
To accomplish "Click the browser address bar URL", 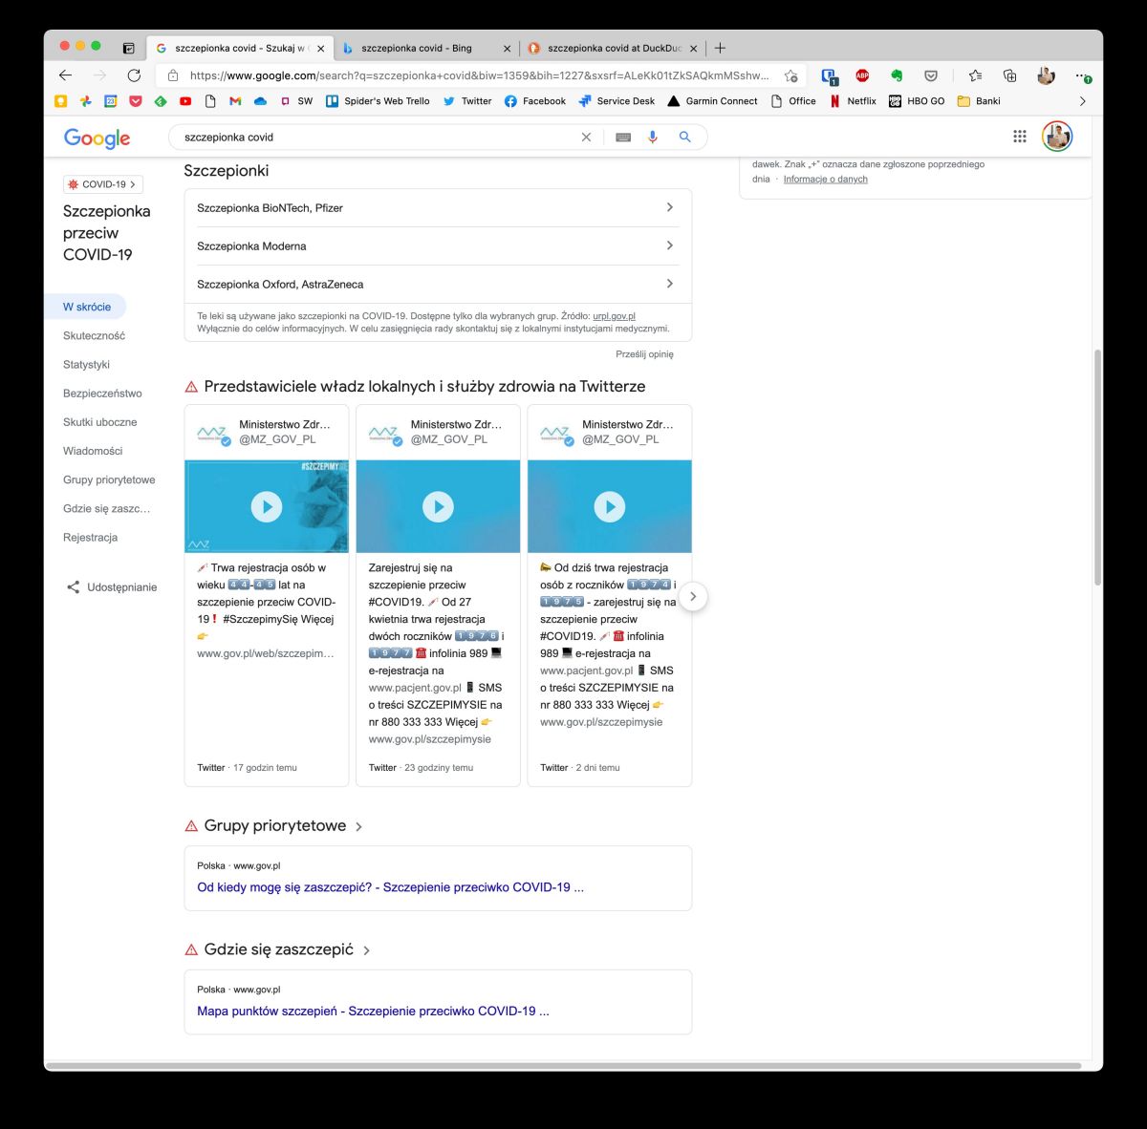I will (478, 75).
